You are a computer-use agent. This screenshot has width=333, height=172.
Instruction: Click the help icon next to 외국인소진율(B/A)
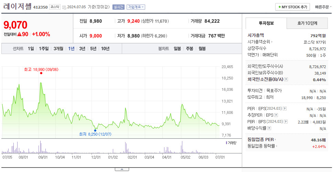point(286,79)
